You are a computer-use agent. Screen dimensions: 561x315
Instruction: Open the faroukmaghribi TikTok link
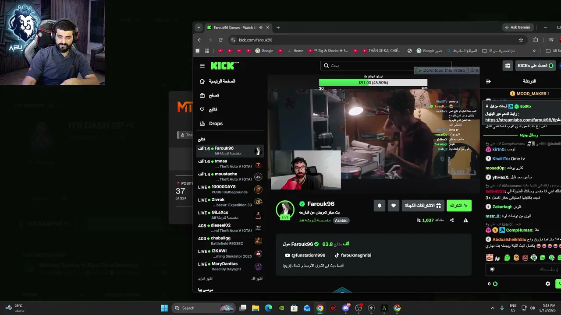[x=353, y=255]
